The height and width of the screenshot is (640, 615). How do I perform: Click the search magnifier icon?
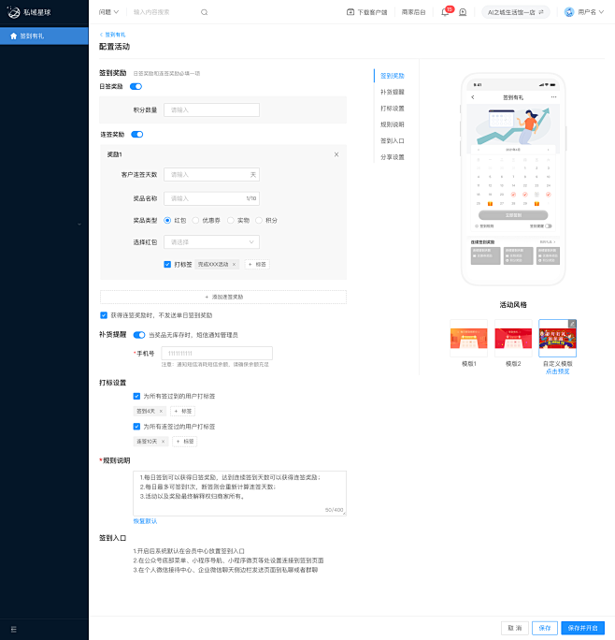pyautogui.click(x=205, y=12)
